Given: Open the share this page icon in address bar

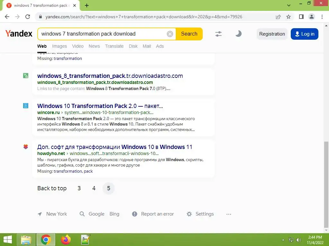Looking at the screenshot, I should coord(278,17).
